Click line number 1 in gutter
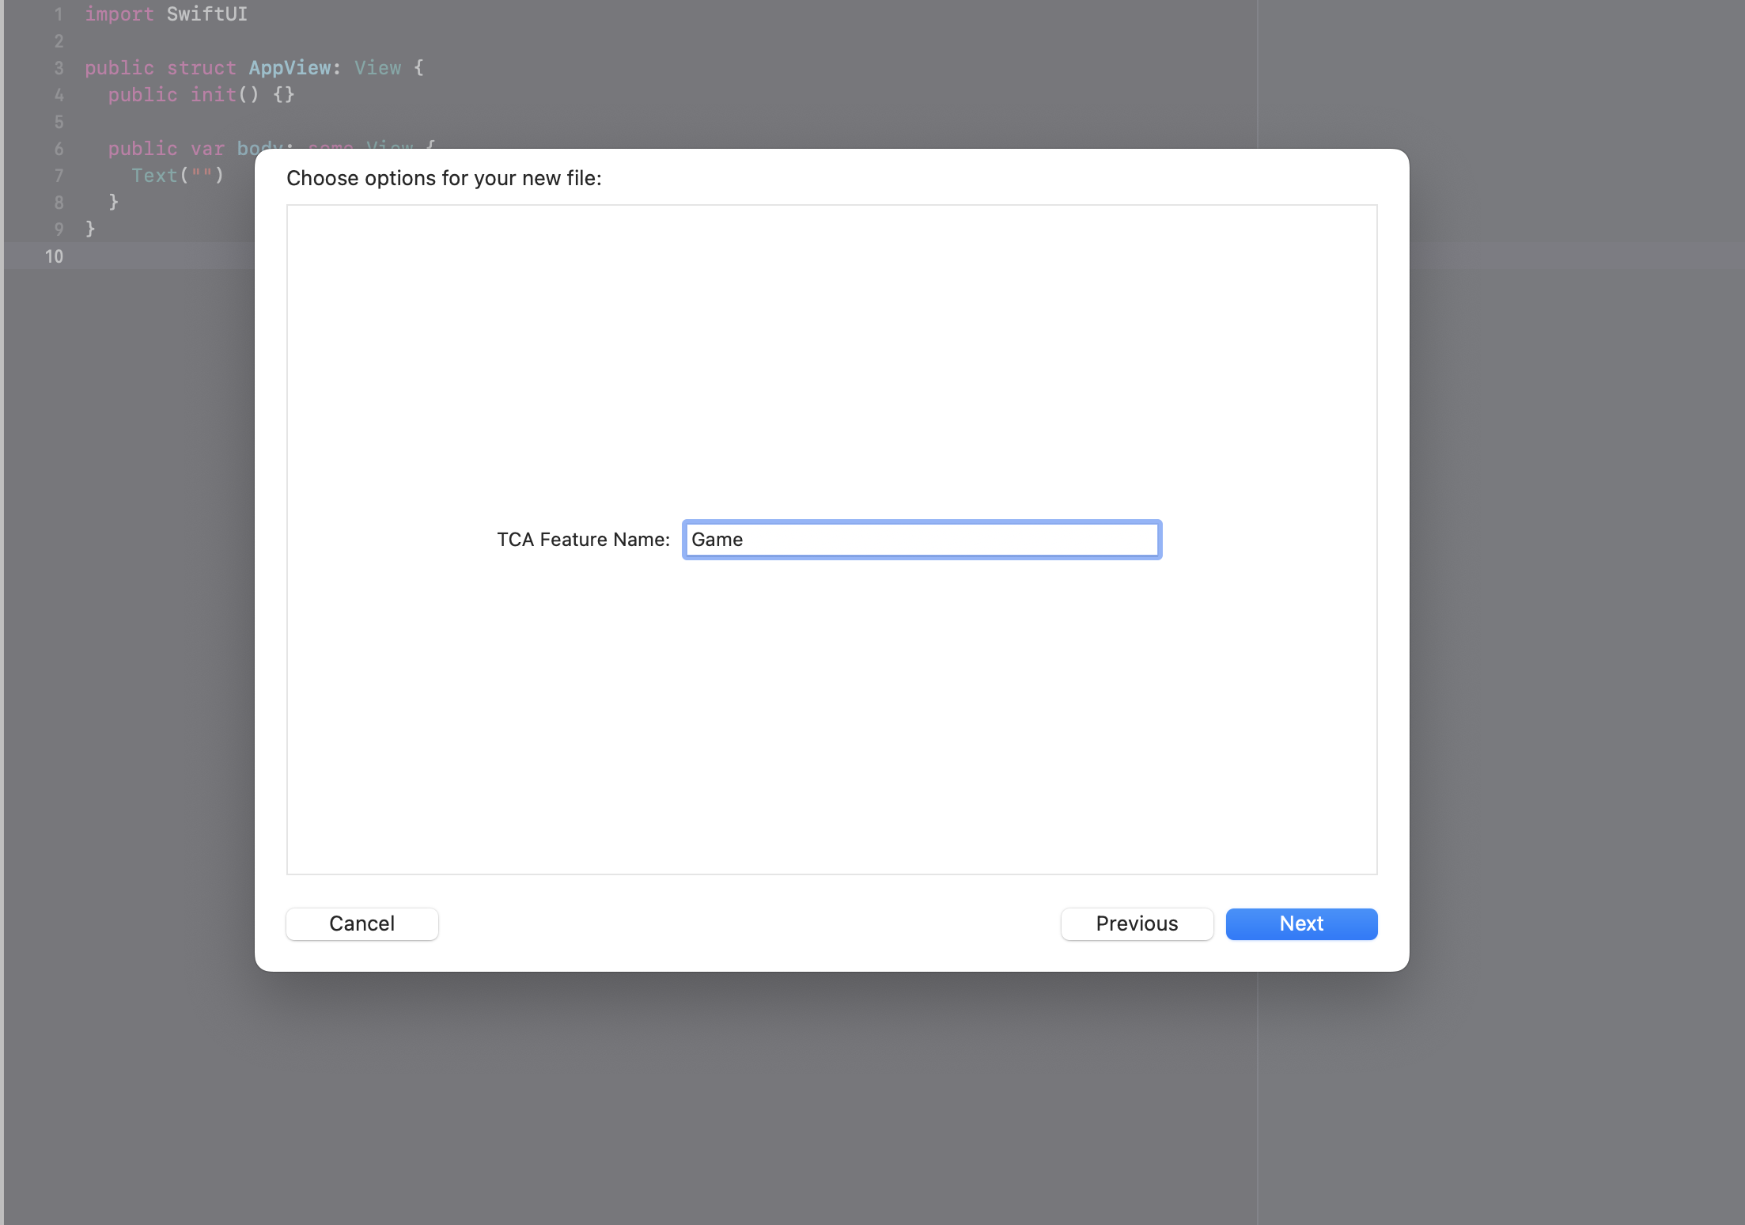 (x=58, y=14)
